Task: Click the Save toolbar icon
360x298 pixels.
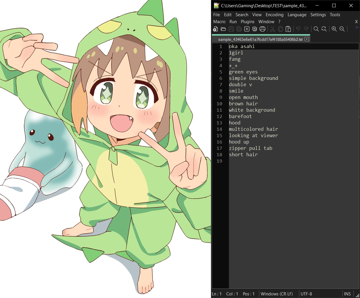Action: point(231,29)
